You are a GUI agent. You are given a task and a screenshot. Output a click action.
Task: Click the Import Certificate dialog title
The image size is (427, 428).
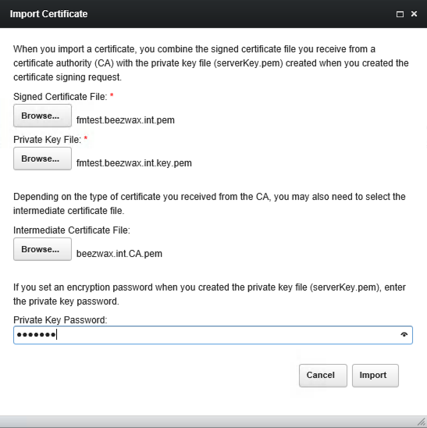click(48, 14)
